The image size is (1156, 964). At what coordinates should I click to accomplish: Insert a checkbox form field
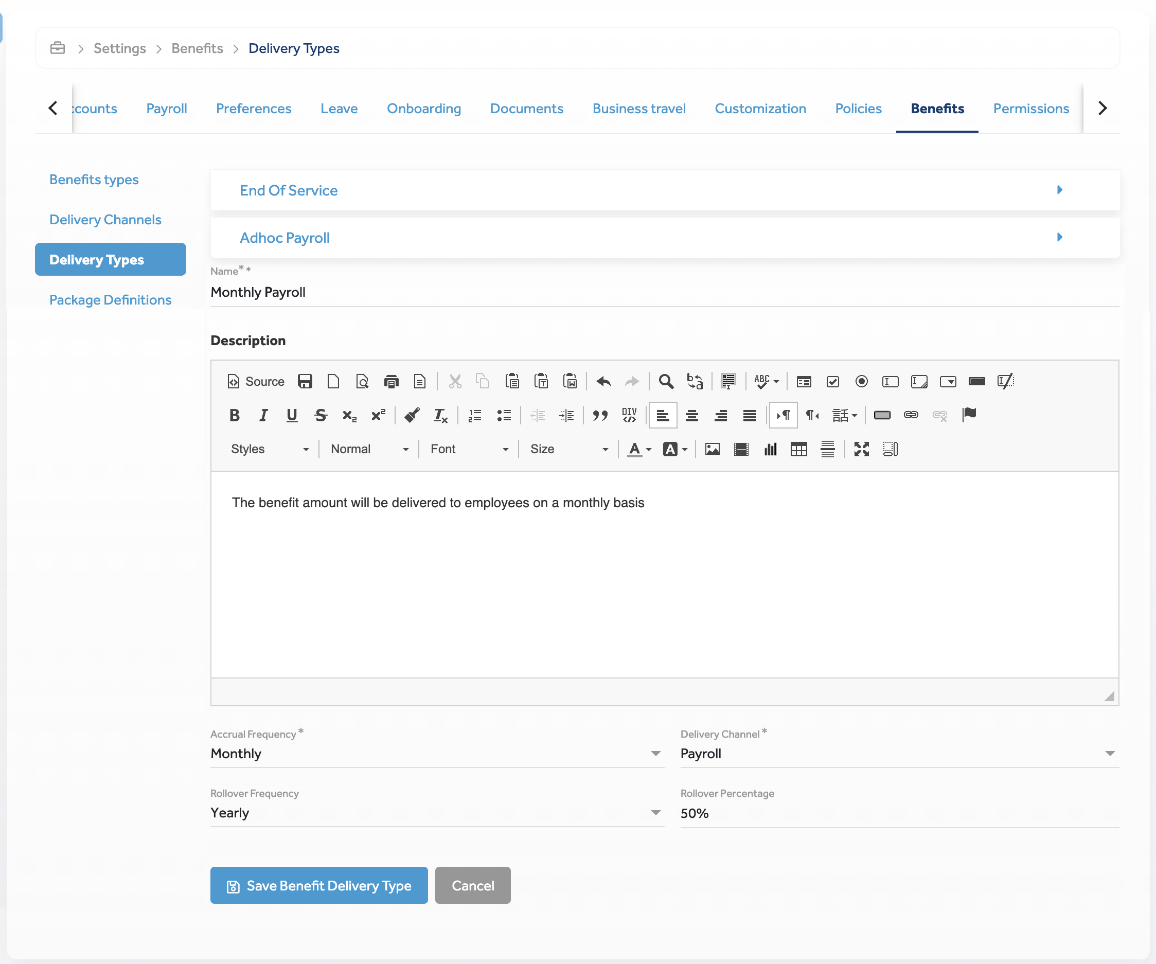pyautogui.click(x=833, y=382)
